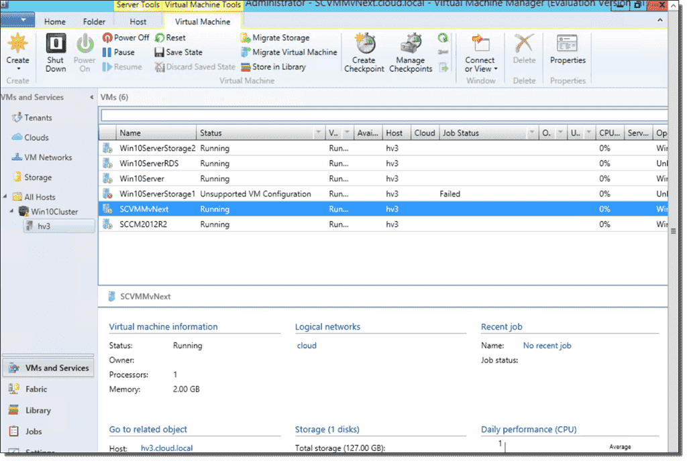
Task: Sort by the Name column header
Action: (156, 133)
